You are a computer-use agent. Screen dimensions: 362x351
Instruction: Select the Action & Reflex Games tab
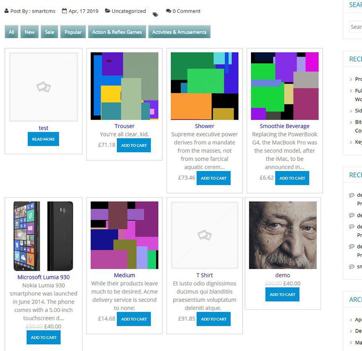coord(117,32)
